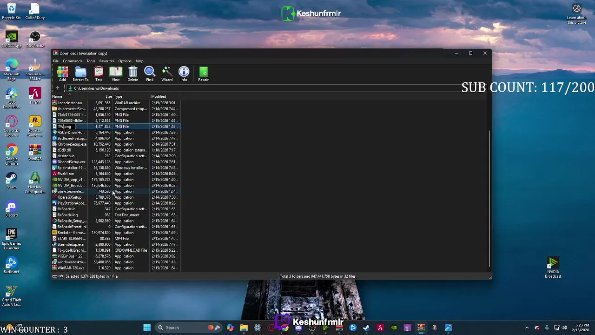595x335 pixels.
Task: Click the View toolbar icon
Action: [x=116, y=74]
